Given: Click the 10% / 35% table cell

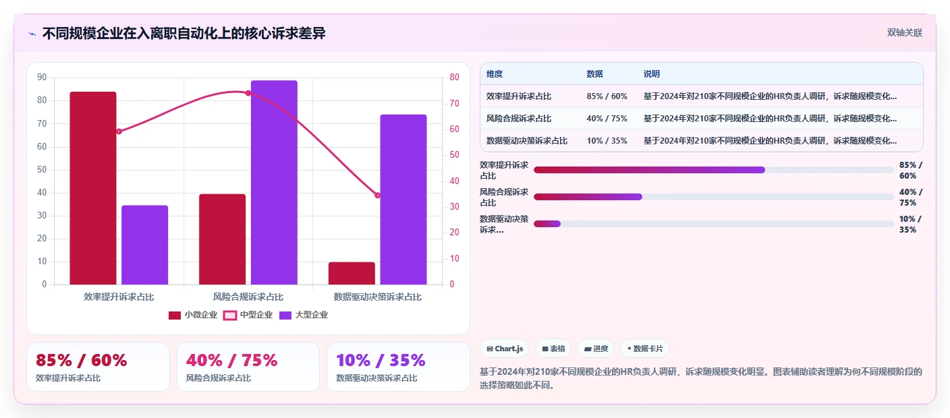Looking at the screenshot, I should (x=607, y=141).
